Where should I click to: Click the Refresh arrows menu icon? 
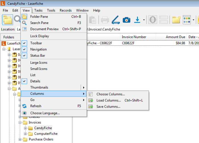point(24,106)
